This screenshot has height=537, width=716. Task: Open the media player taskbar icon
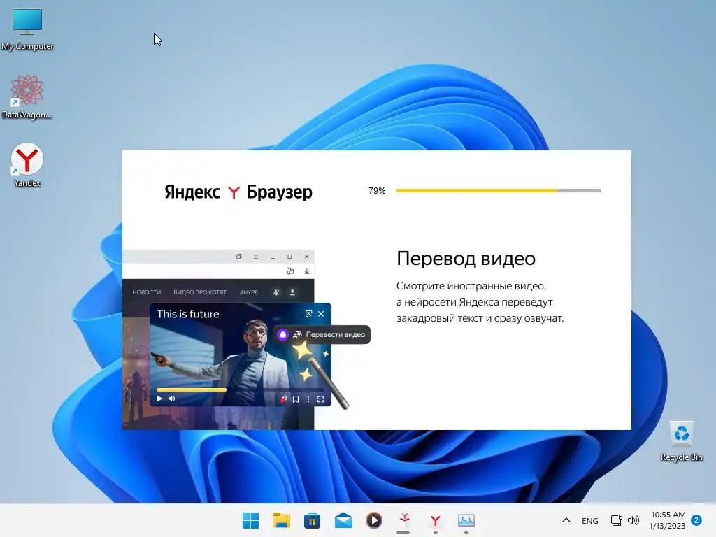(374, 520)
